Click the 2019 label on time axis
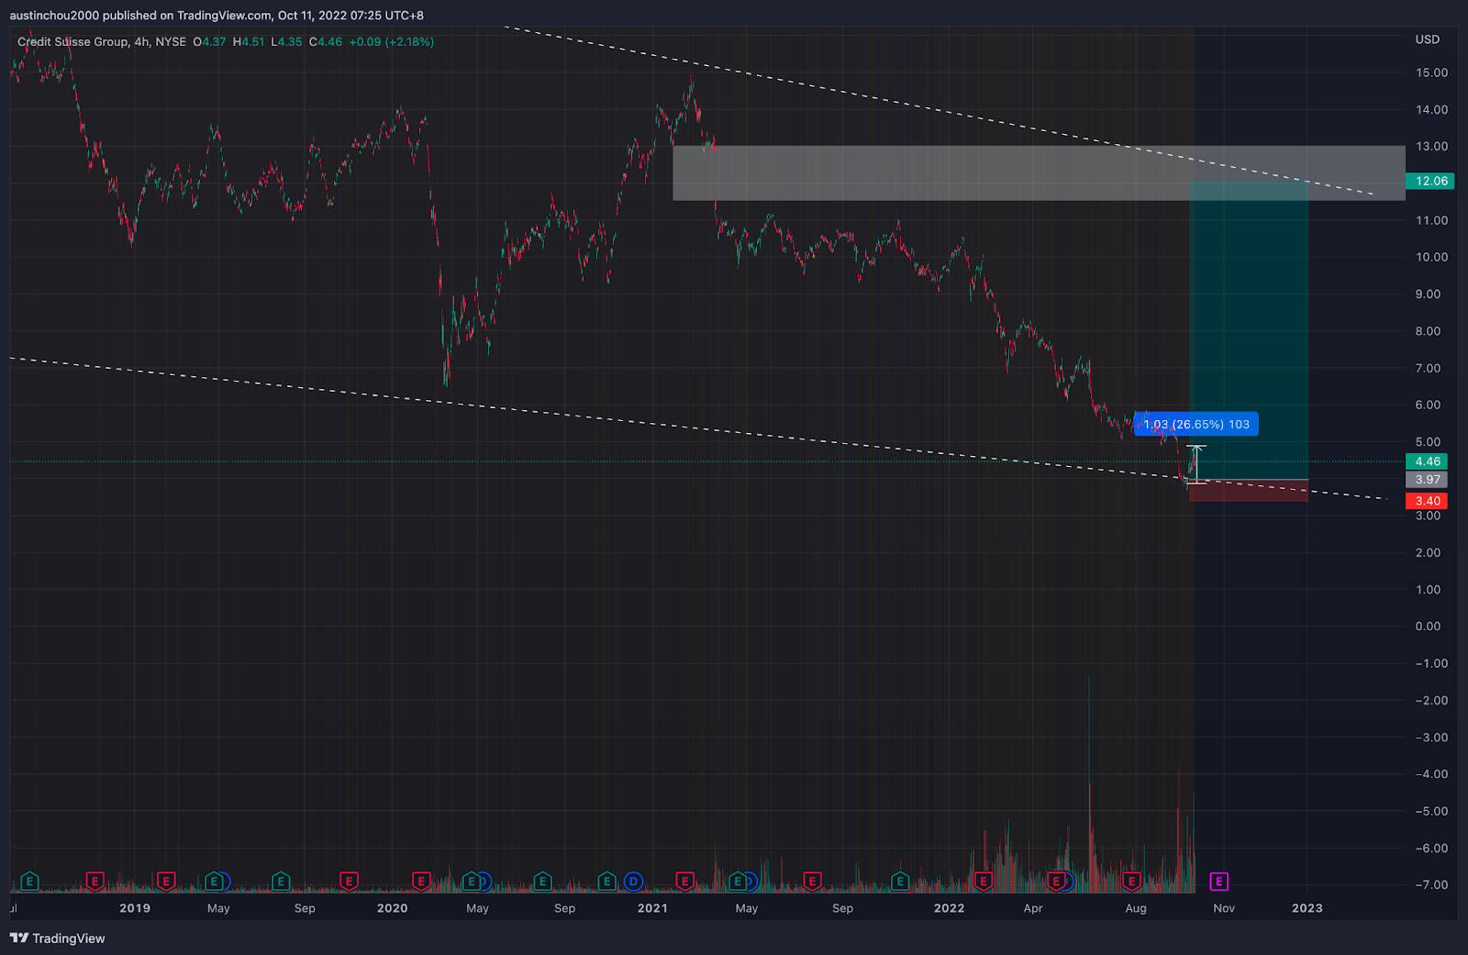 [135, 908]
